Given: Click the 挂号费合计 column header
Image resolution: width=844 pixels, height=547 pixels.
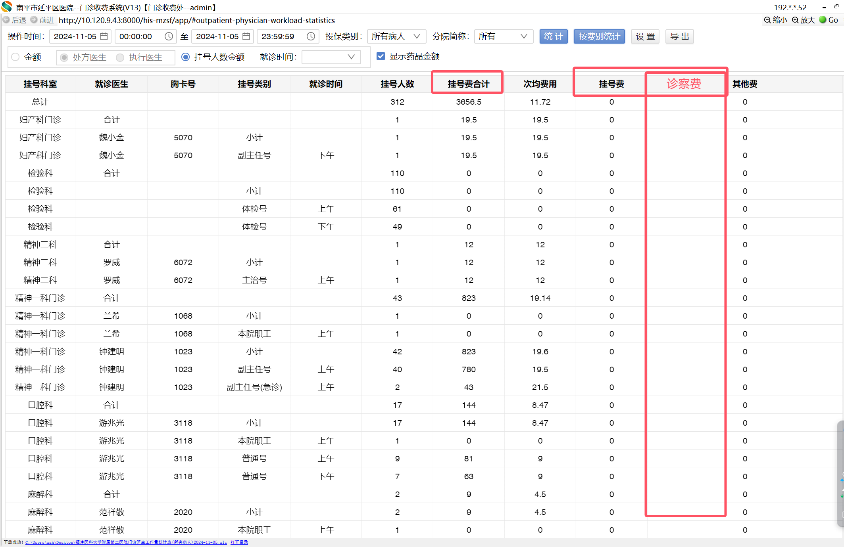Looking at the screenshot, I should point(468,84).
